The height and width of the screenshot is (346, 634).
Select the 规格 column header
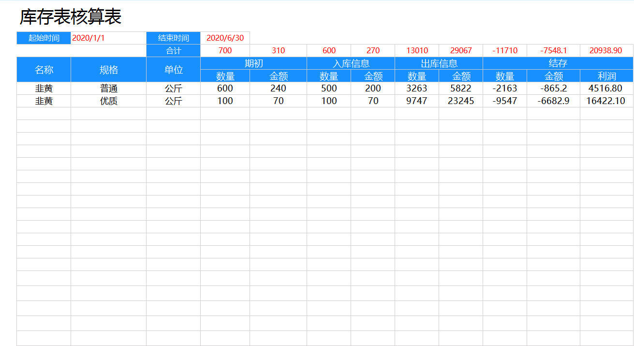pos(109,70)
